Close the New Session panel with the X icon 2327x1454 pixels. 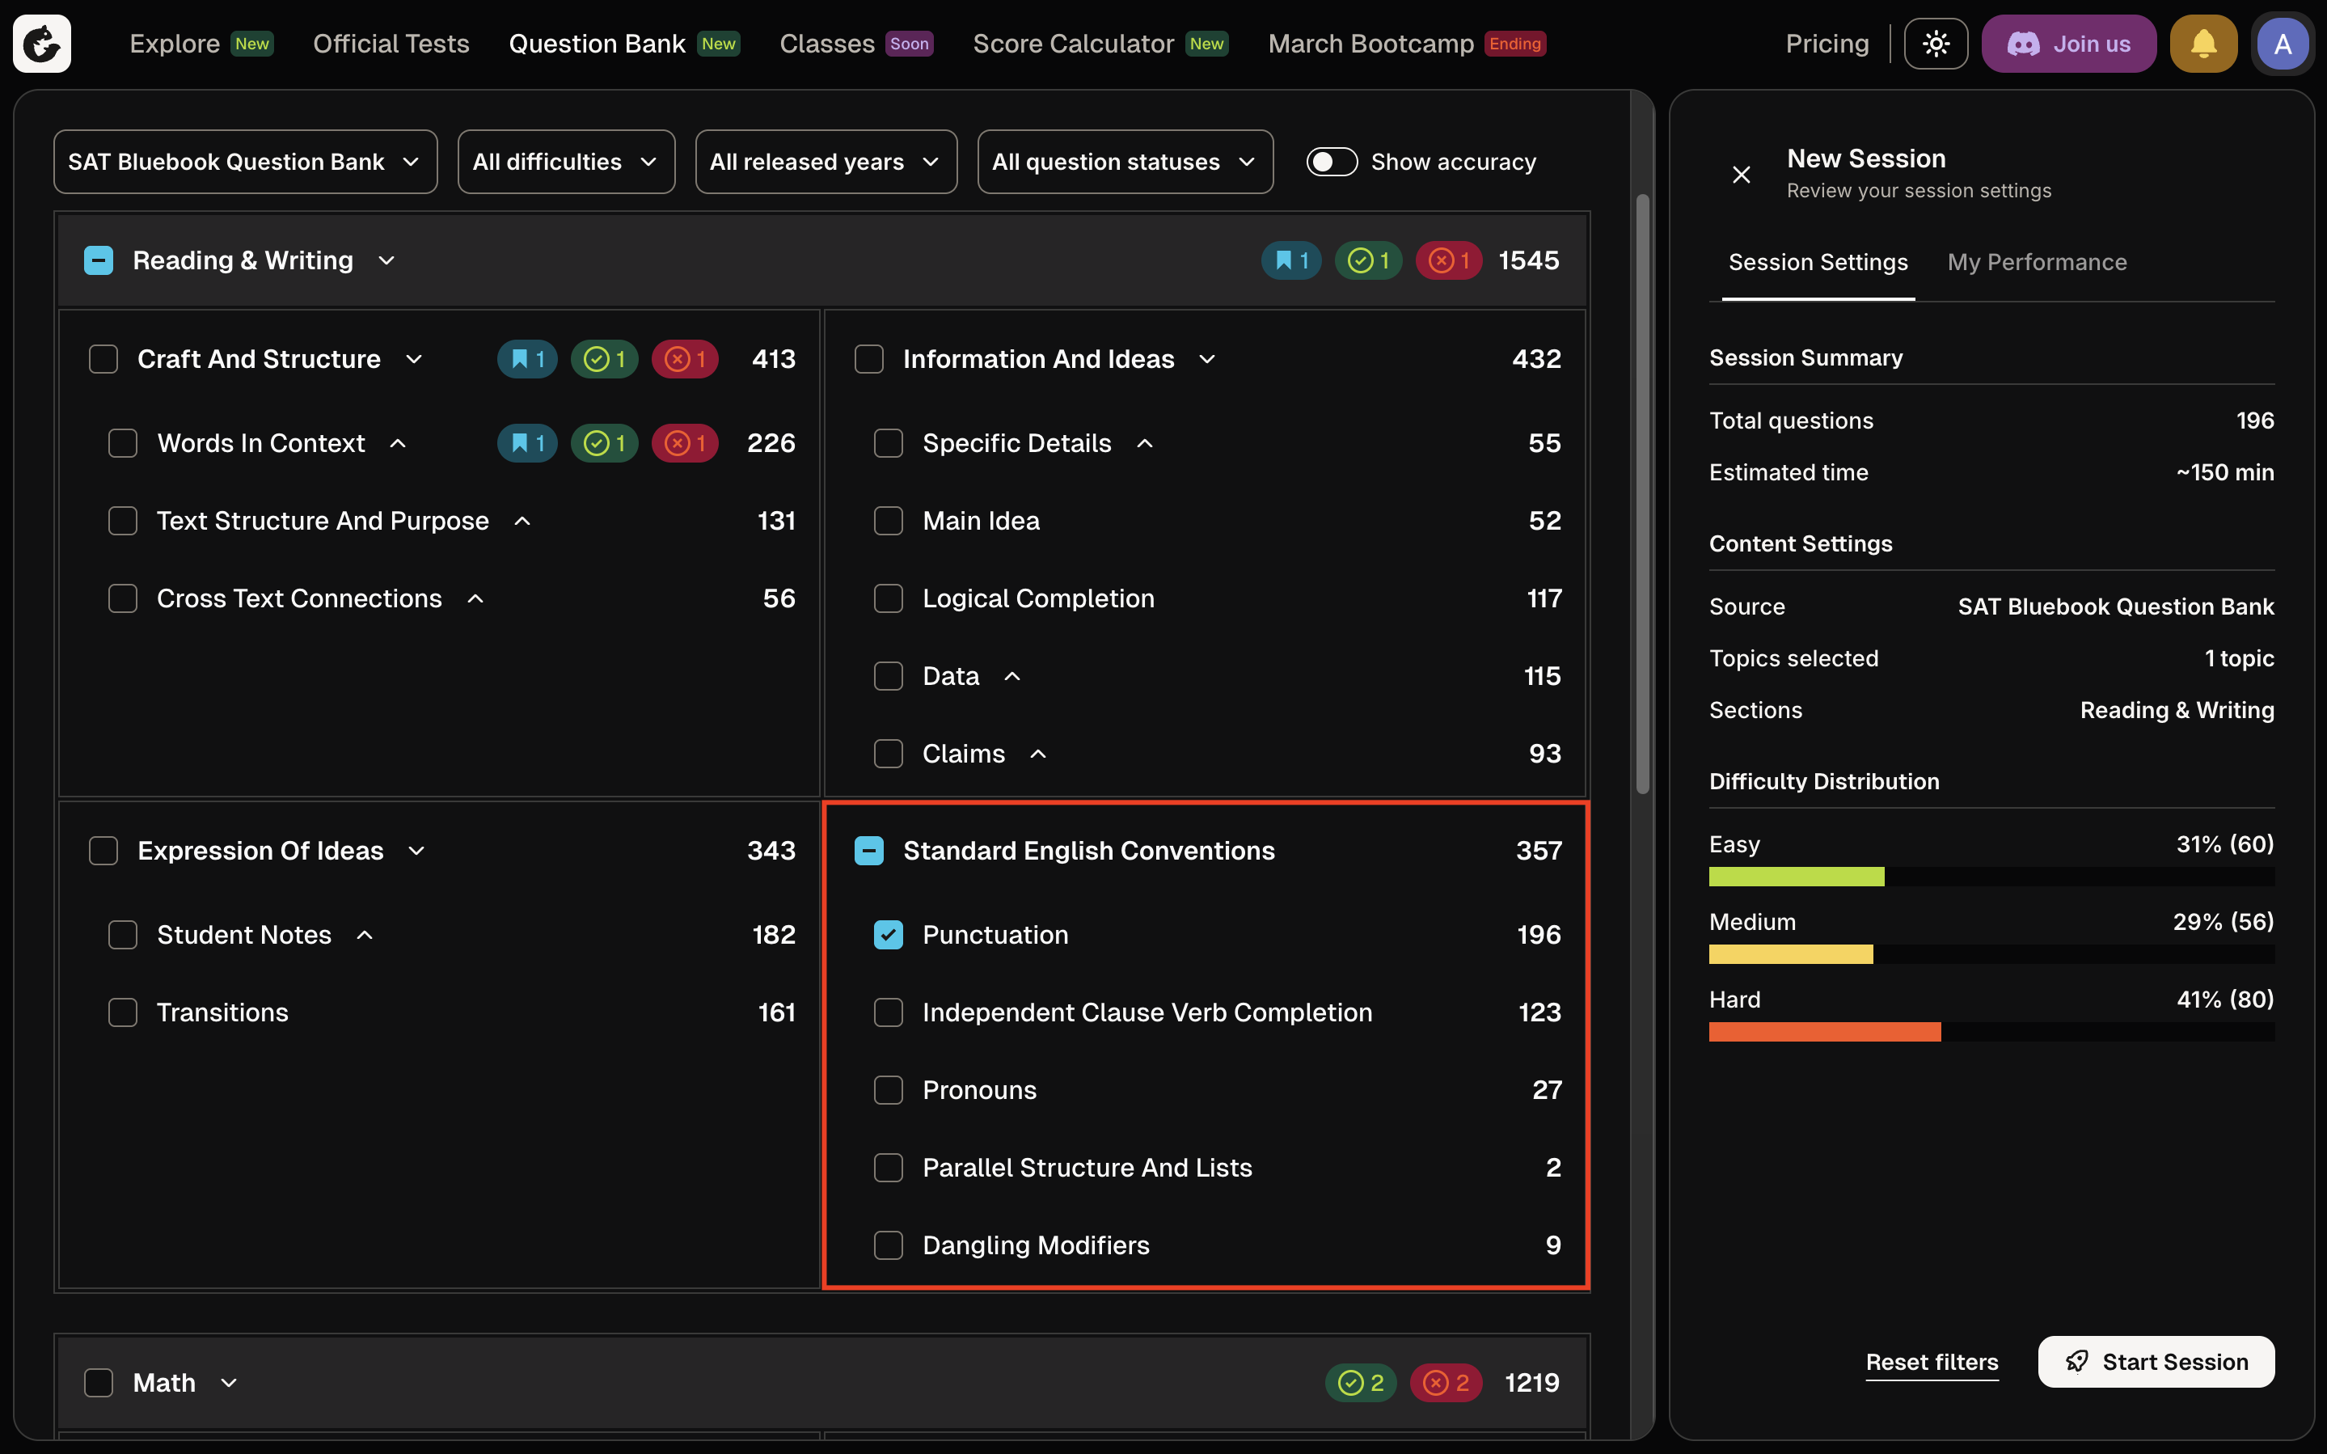1741,174
